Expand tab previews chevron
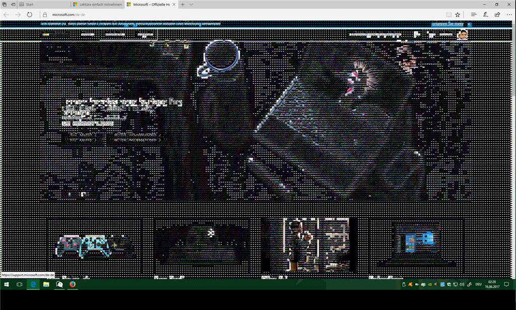Image resolution: width=516 pixels, height=310 pixels. pyautogui.click(x=191, y=4)
